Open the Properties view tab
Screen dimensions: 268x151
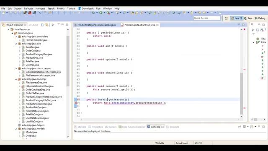[96, 127]
